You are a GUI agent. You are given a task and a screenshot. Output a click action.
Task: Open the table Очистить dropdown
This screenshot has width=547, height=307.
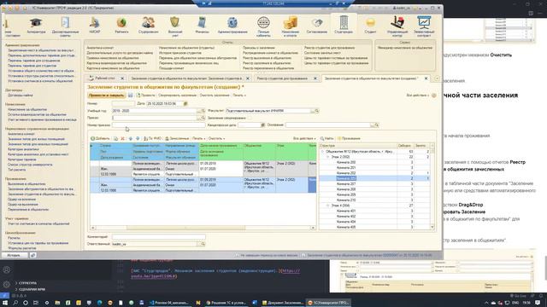tap(216, 138)
